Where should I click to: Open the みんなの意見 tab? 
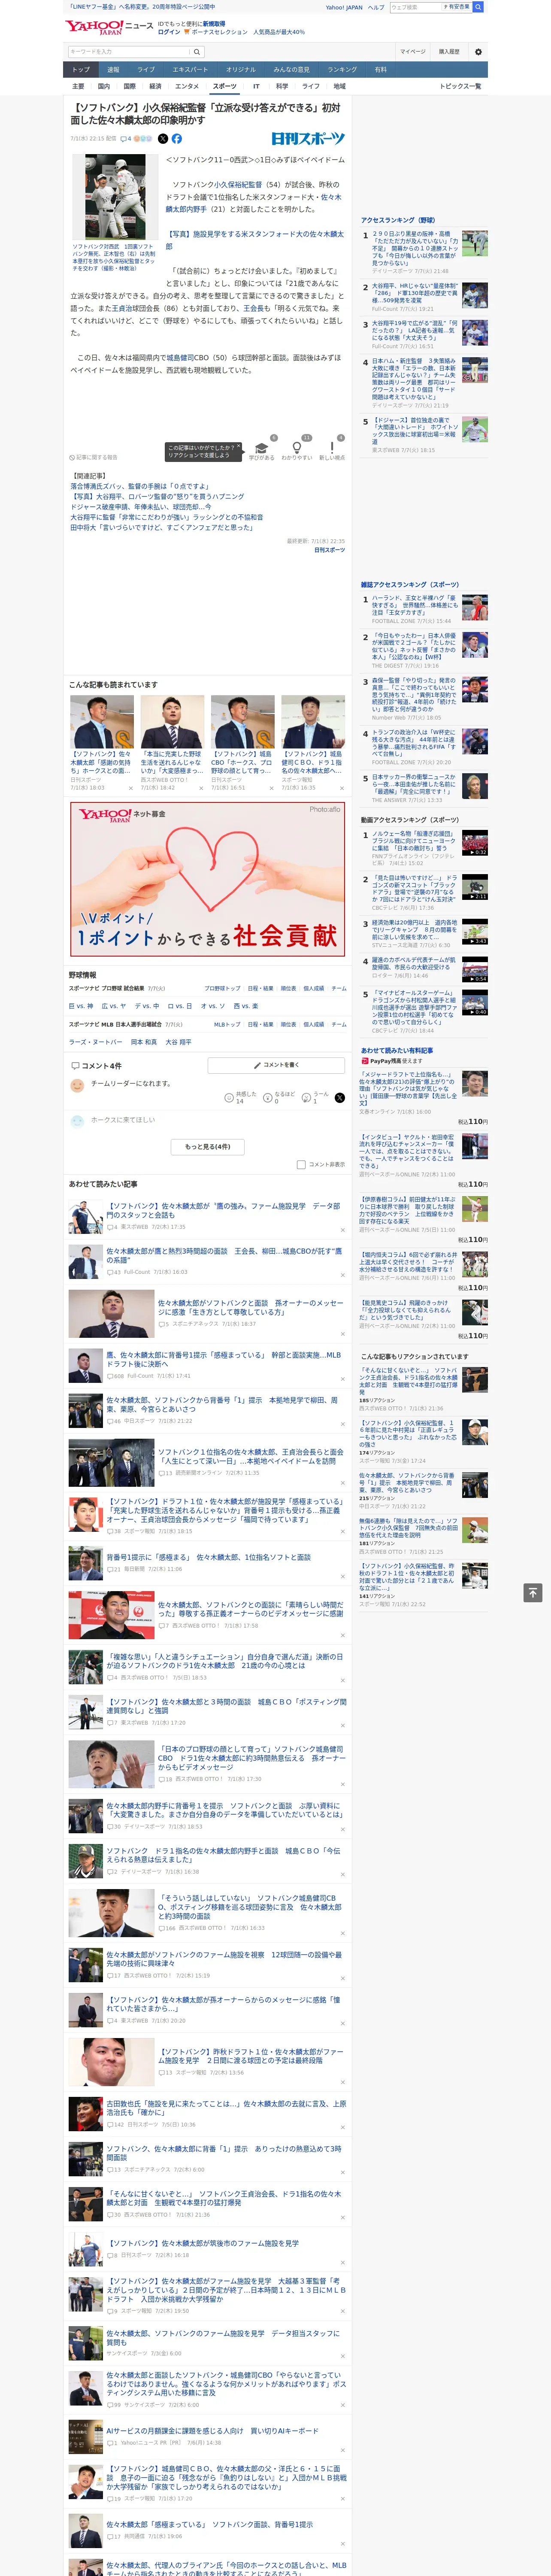pyautogui.click(x=291, y=70)
